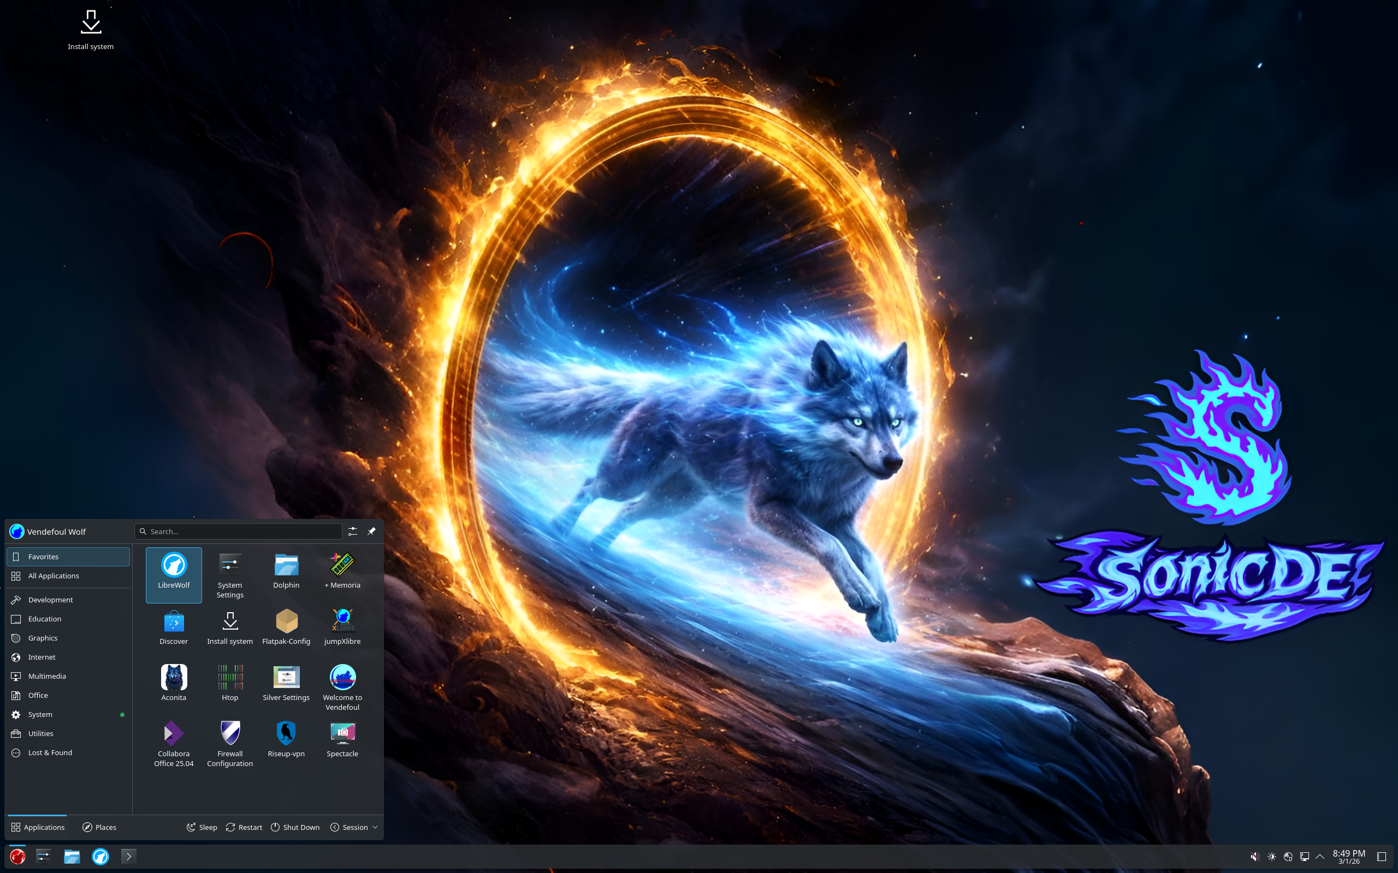Start Htop system monitor
The height and width of the screenshot is (873, 1398).
point(230,683)
